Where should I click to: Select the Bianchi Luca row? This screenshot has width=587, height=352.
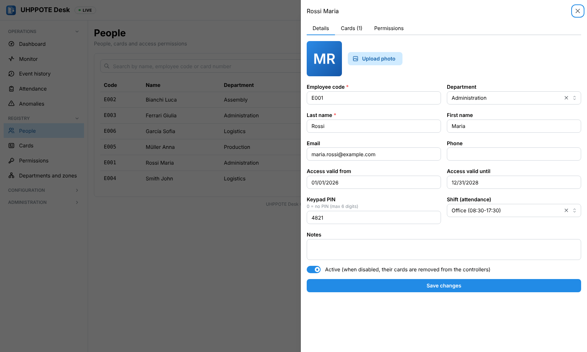[200, 100]
